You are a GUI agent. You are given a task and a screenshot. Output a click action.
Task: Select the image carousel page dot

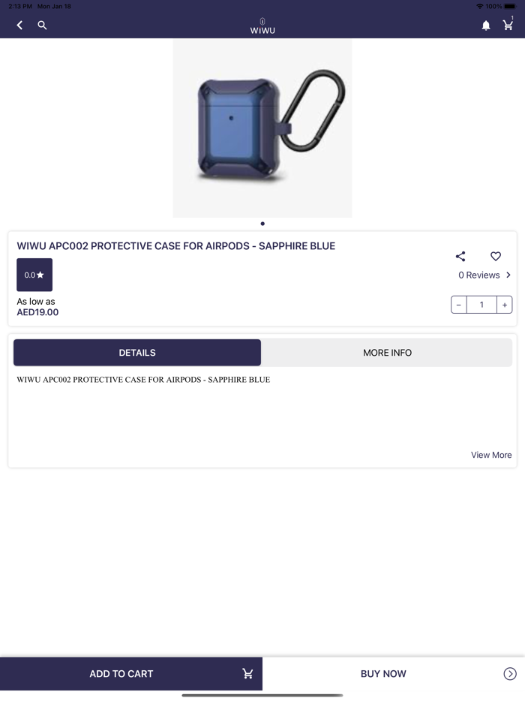pos(262,224)
